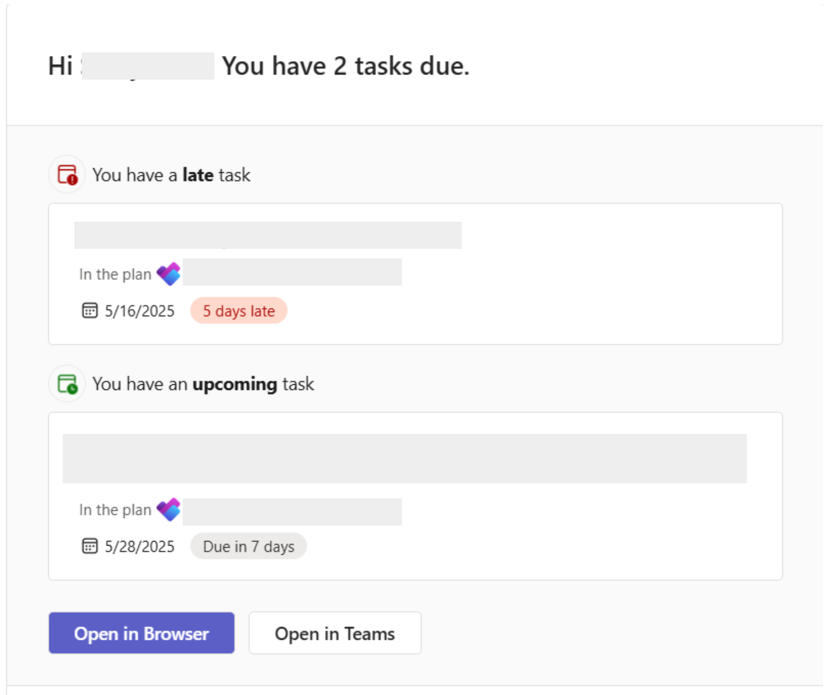The width and height of the screenshot is (829, 695).
Task: Open the upcoming task title link
Action: [404, 458]
